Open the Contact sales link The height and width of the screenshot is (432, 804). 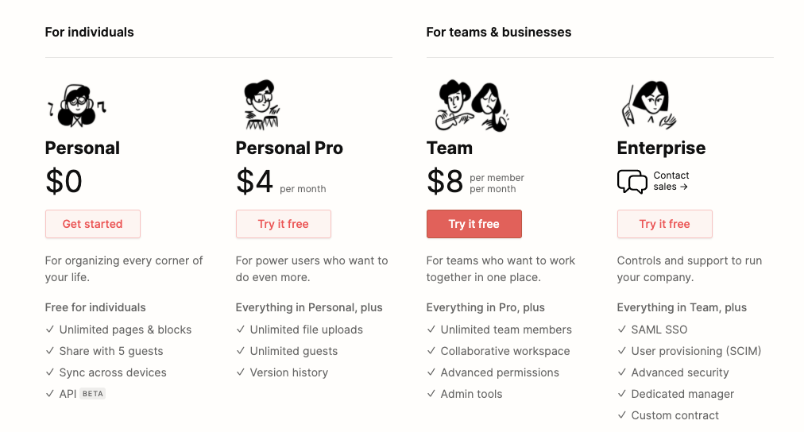(x=671, y=181)
